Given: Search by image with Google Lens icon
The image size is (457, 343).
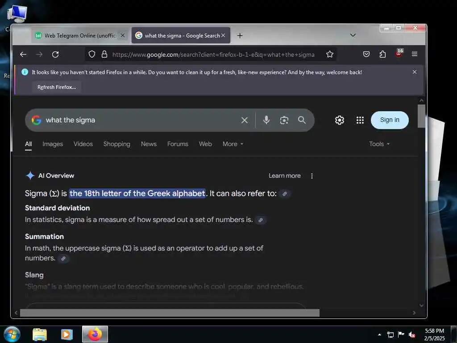Looking at the screenshot, I should click(x=284, y=120).
